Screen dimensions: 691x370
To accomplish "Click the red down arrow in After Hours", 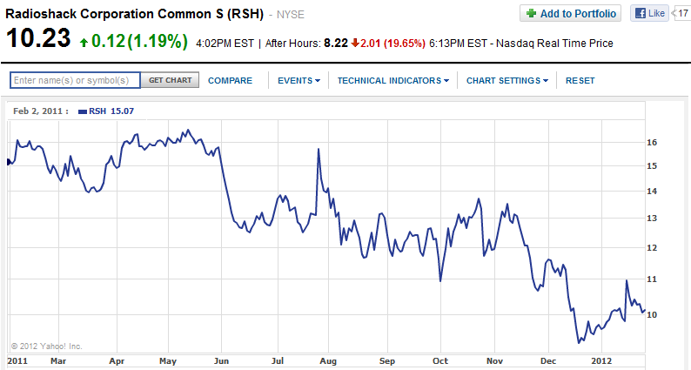I will pos(355,44).
